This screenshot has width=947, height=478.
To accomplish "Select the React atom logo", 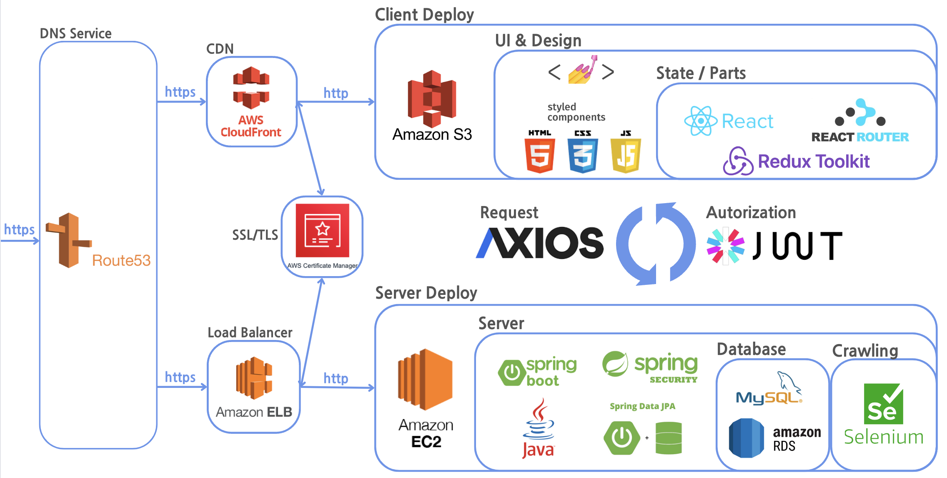I will point(701,121).
